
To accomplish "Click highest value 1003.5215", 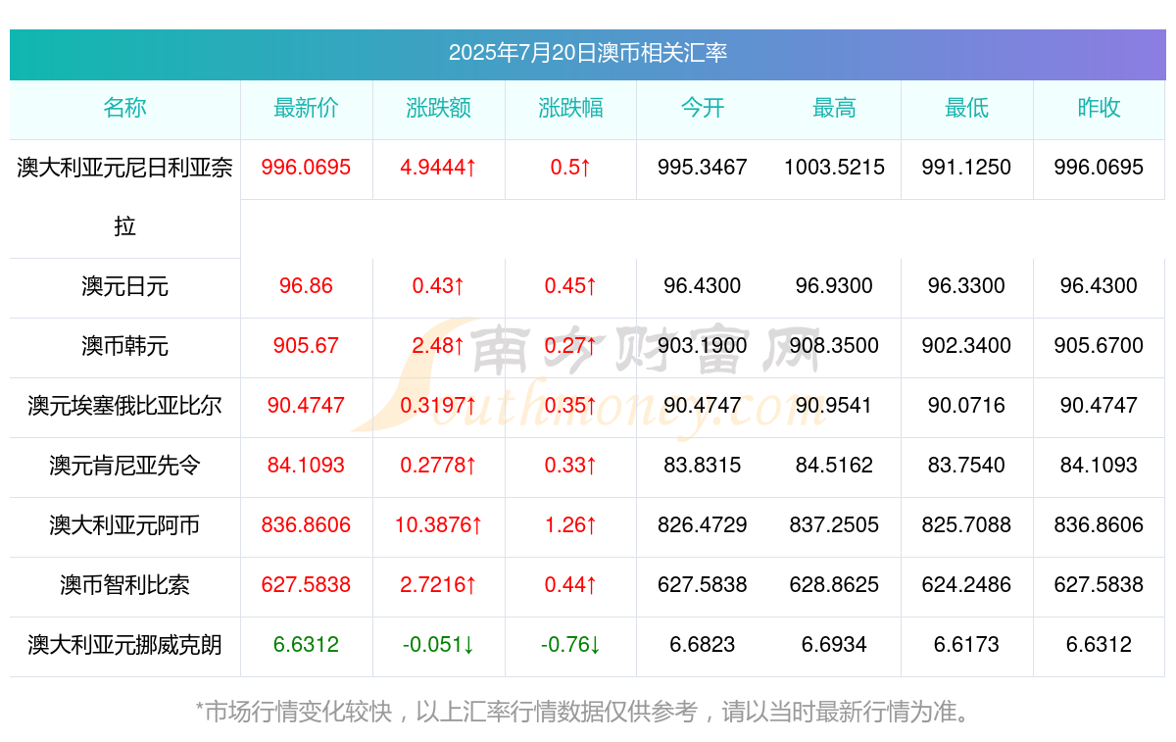I will coord(835,168).
